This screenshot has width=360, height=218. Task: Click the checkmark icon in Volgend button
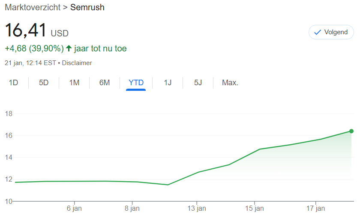pos(318,32)
